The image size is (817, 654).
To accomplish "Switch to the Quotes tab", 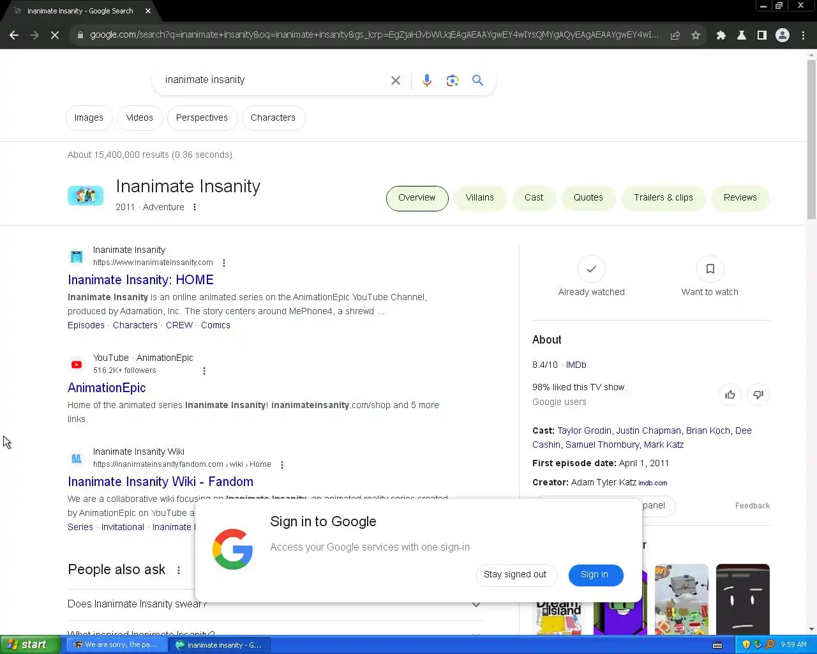I will click(x=588, y=198).
